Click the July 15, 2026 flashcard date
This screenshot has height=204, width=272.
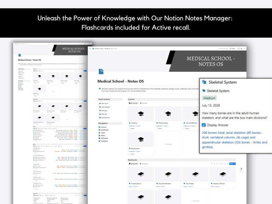coord(211,106)
